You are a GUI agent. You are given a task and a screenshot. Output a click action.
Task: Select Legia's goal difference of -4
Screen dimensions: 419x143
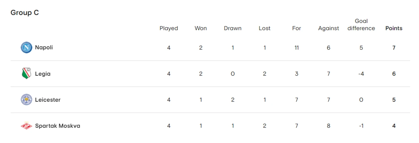(x=361, y=74)
